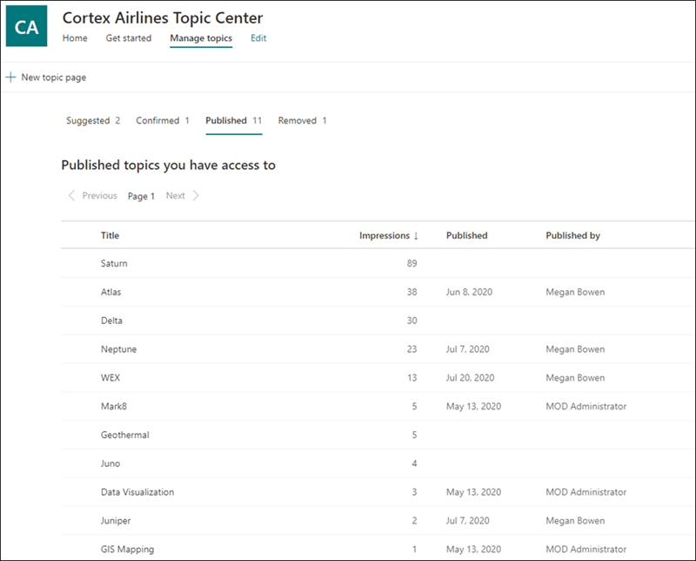The width and height of the screenshot is (696, 561).
Task: Sort by the Published by column header
Action: [572, 235]
